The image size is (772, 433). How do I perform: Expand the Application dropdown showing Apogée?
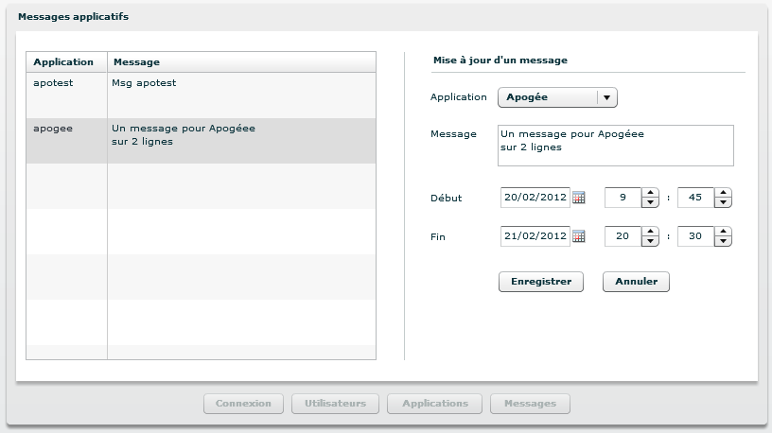[606, 96]
